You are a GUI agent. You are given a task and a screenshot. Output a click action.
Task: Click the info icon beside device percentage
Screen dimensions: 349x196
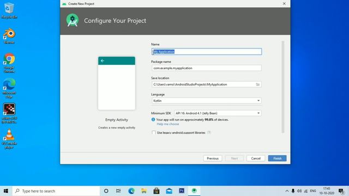click(x=153, y=120)
